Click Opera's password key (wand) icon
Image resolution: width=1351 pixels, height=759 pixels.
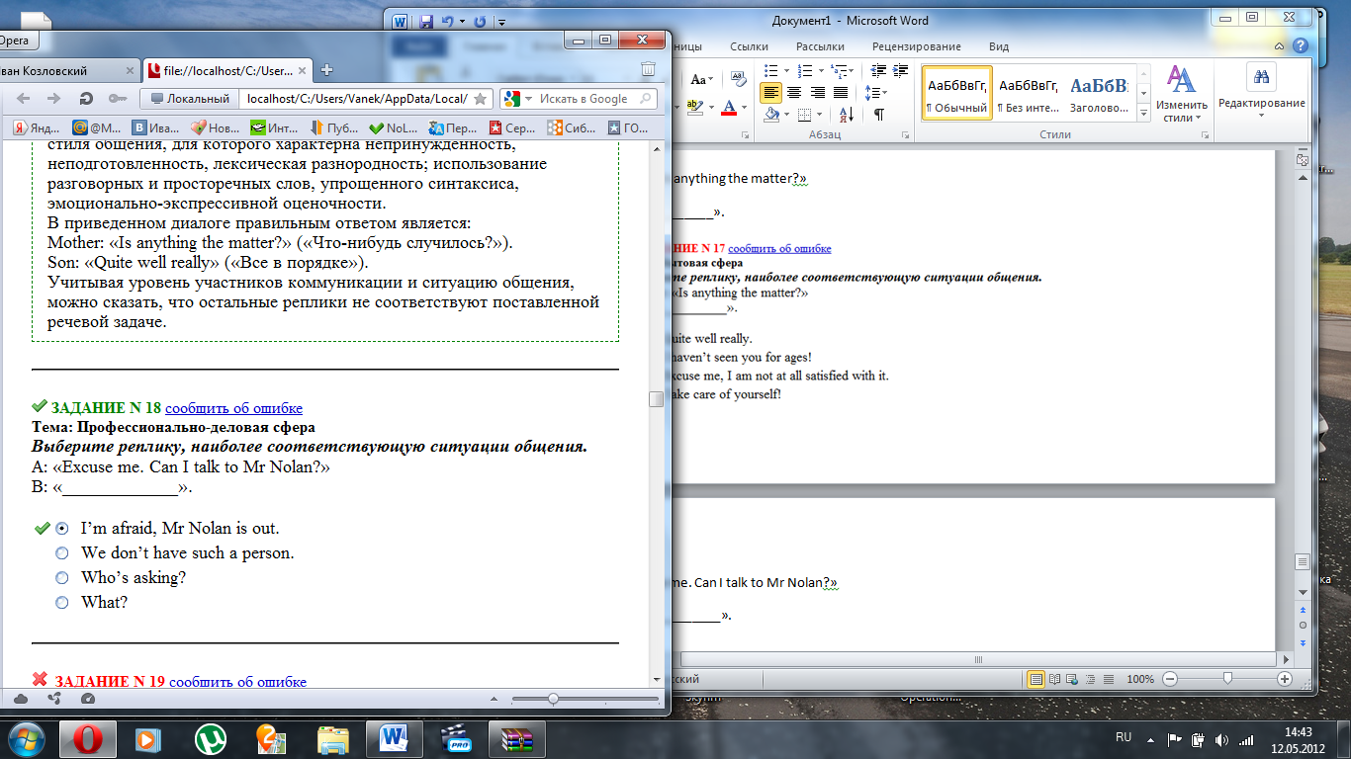[x=117, y=98]
